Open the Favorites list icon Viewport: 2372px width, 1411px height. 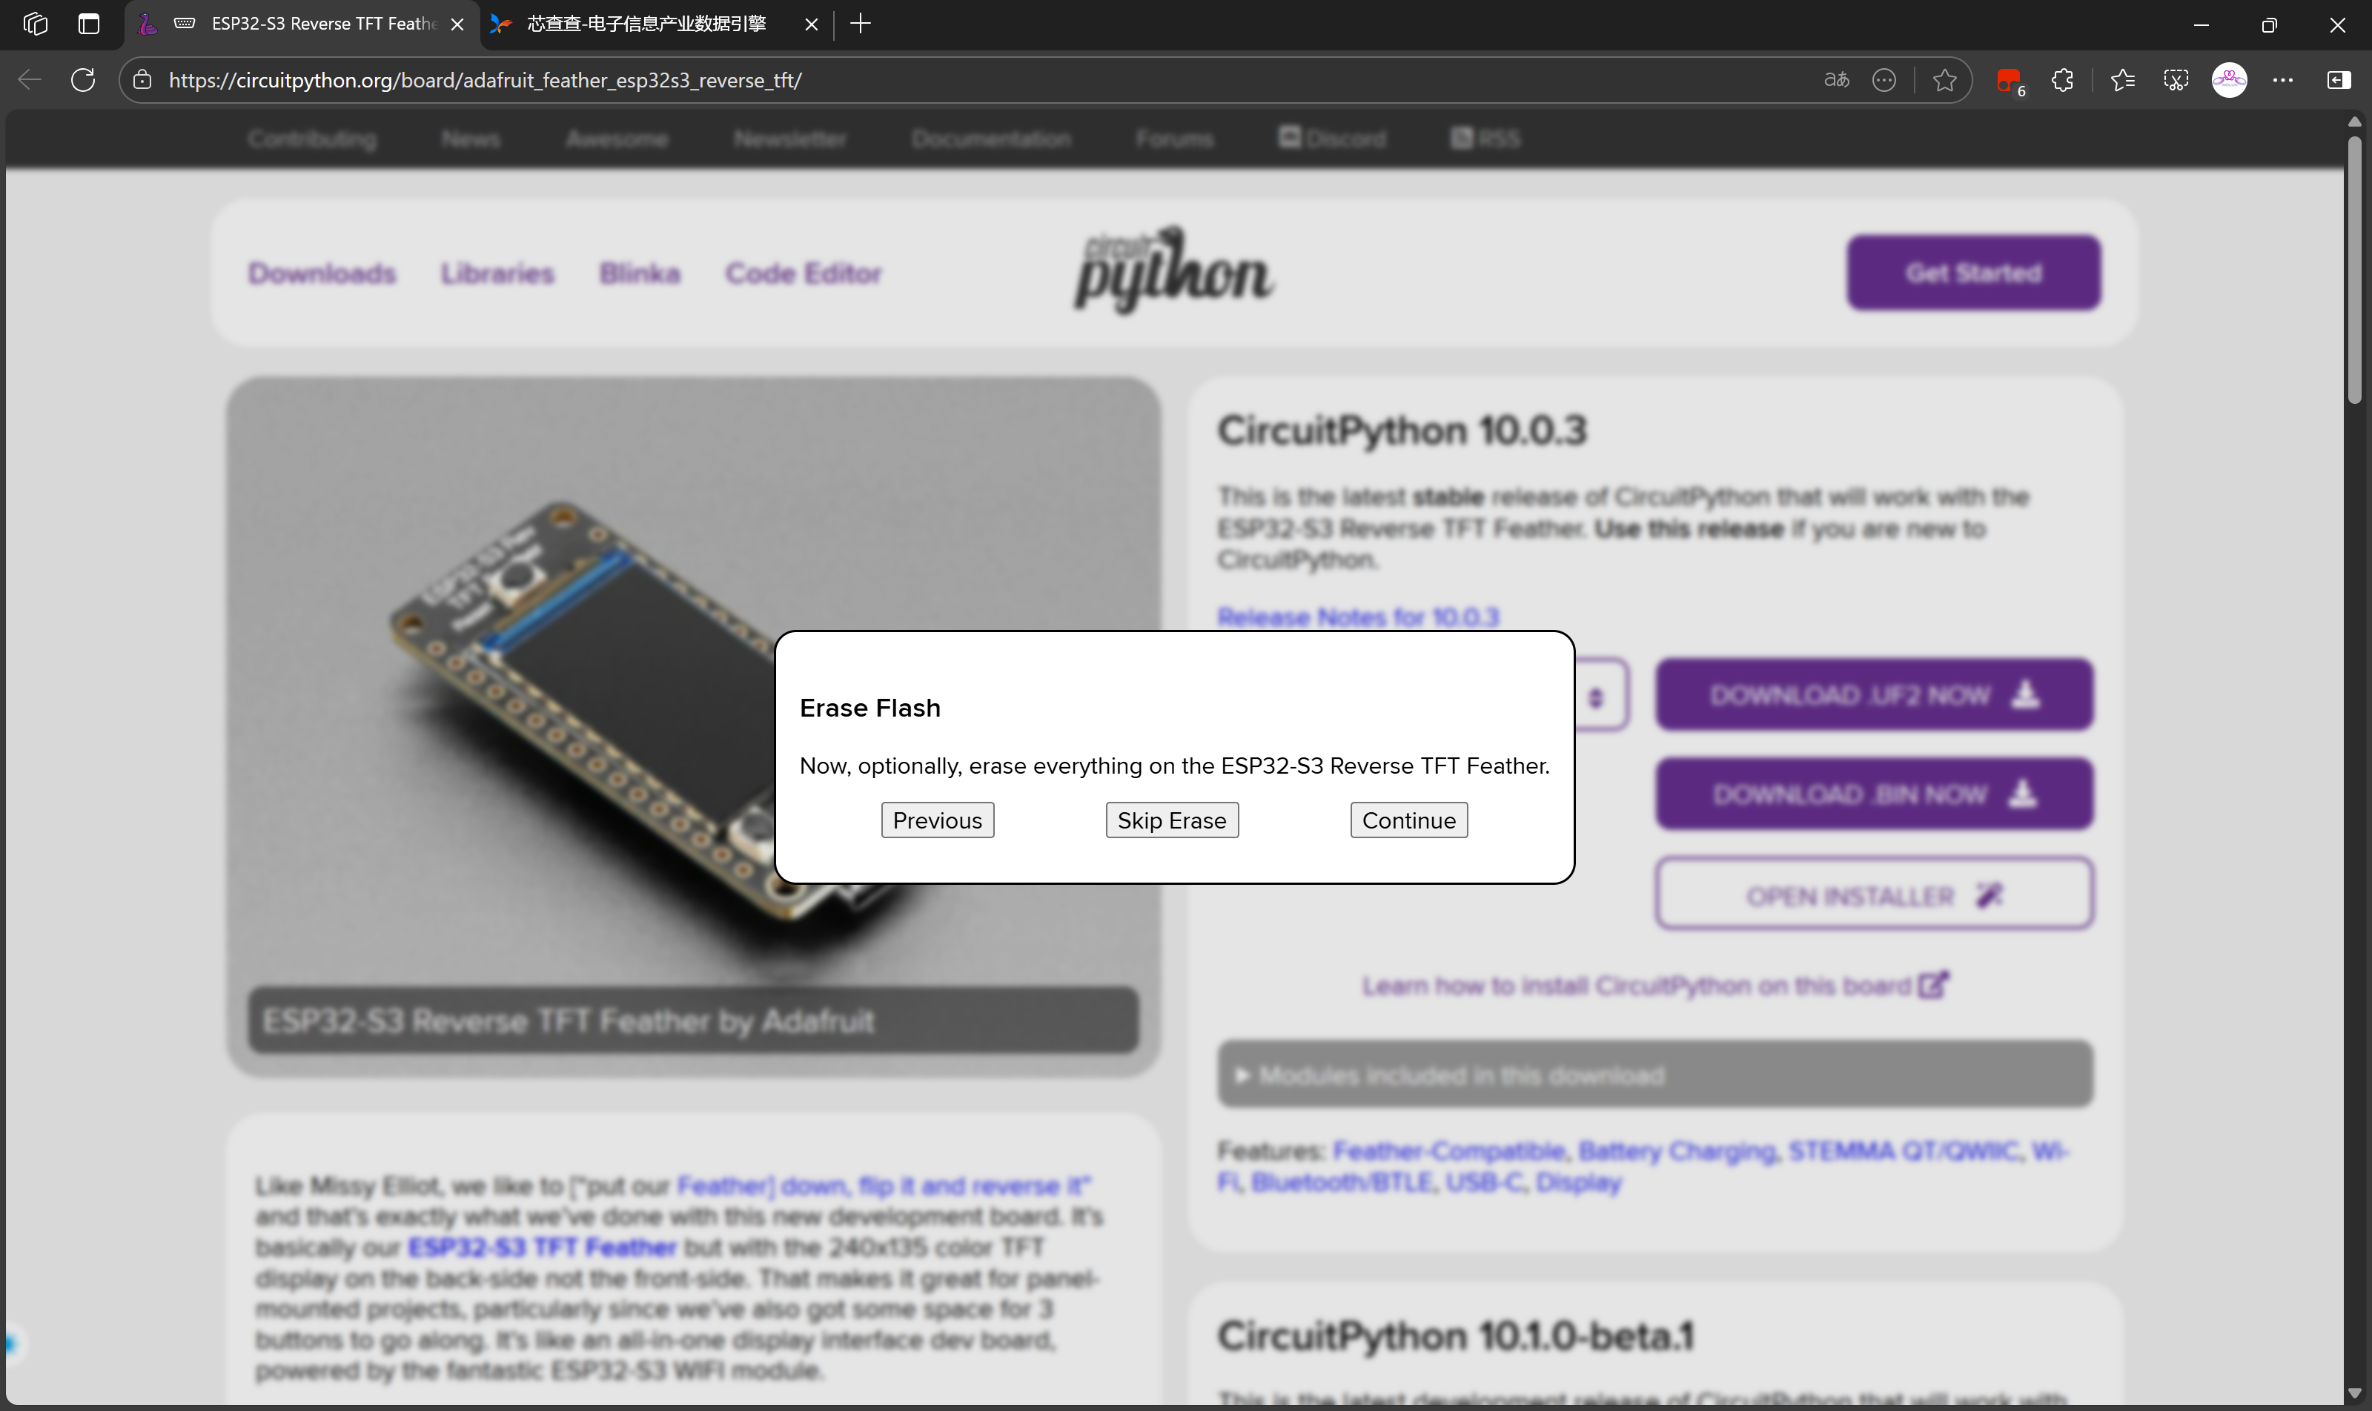[x=2122, y=80]
